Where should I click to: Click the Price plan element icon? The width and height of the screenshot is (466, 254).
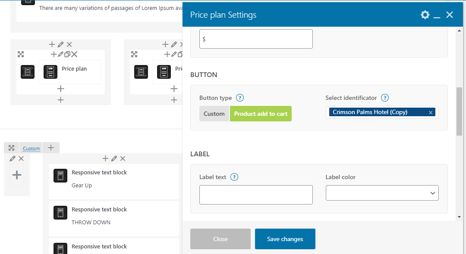50,72
